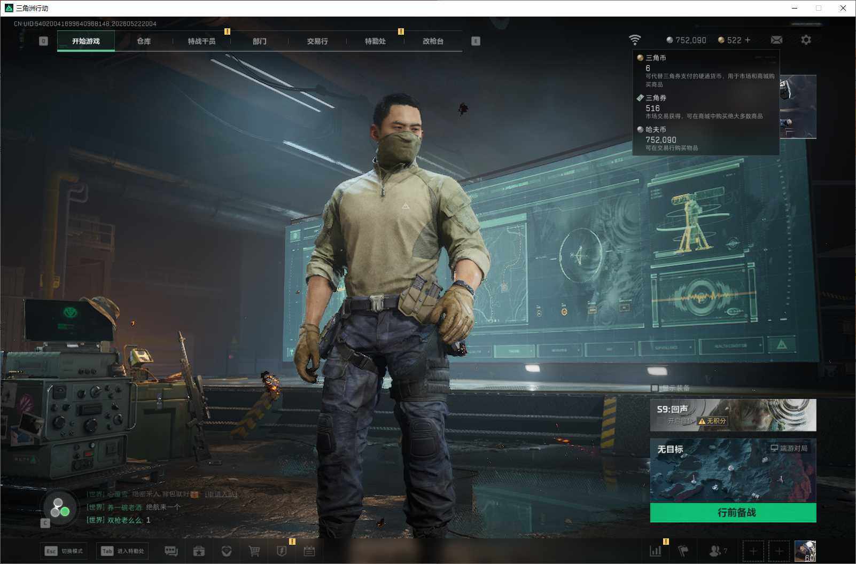Click the Q previous-tab key icon
This screenshot has width=856, height=564.
[x=44, y=41]
